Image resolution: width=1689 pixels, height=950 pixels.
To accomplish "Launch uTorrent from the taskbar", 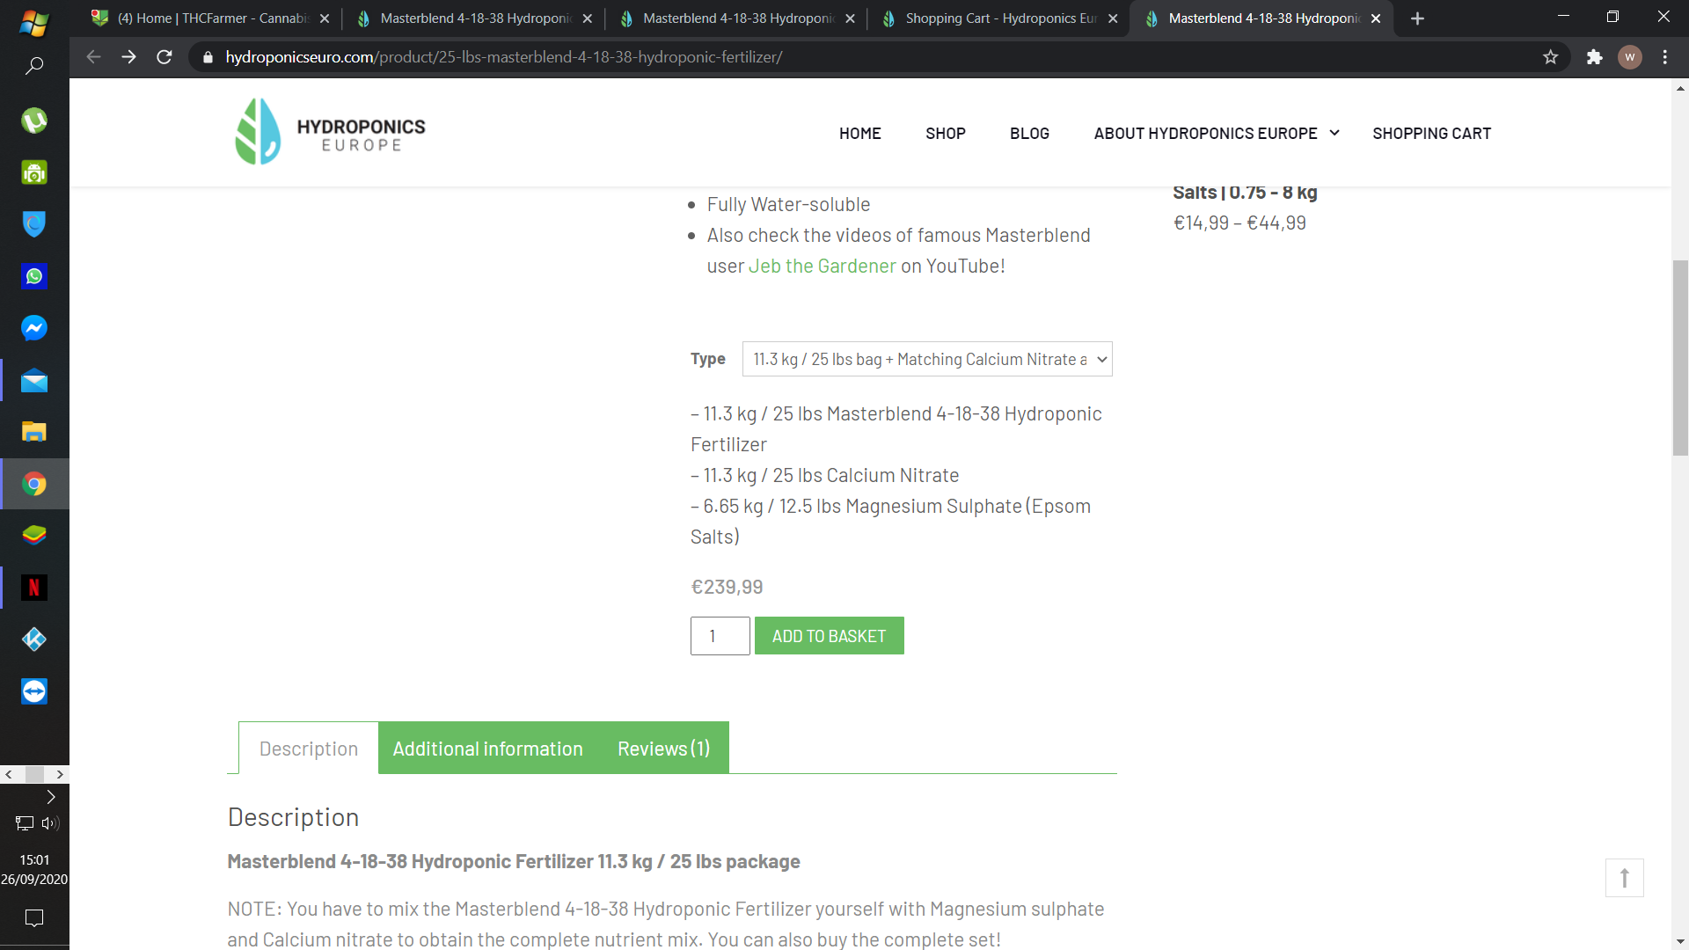I will (x=34, y=121).
